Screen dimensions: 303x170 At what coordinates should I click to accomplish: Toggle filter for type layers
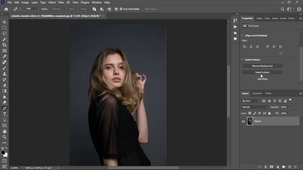[x=275, y=101]
